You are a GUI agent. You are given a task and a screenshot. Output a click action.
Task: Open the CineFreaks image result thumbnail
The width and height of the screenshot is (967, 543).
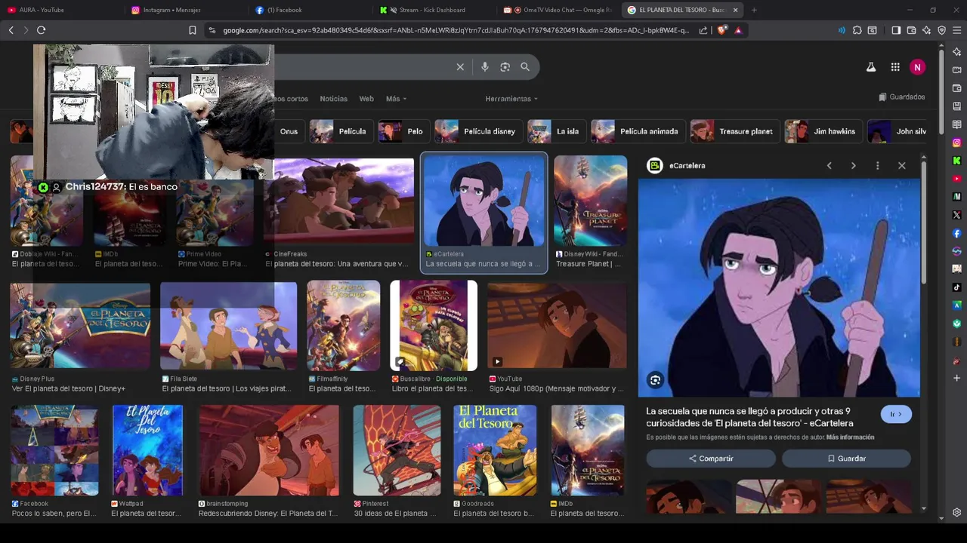pos(339,202)
